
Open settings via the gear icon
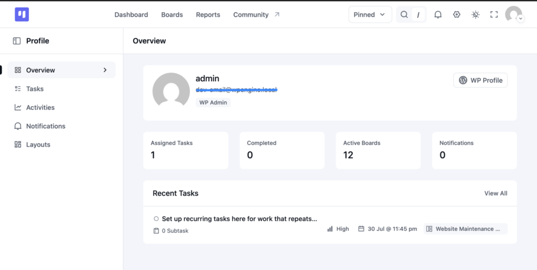coord(456,14)
